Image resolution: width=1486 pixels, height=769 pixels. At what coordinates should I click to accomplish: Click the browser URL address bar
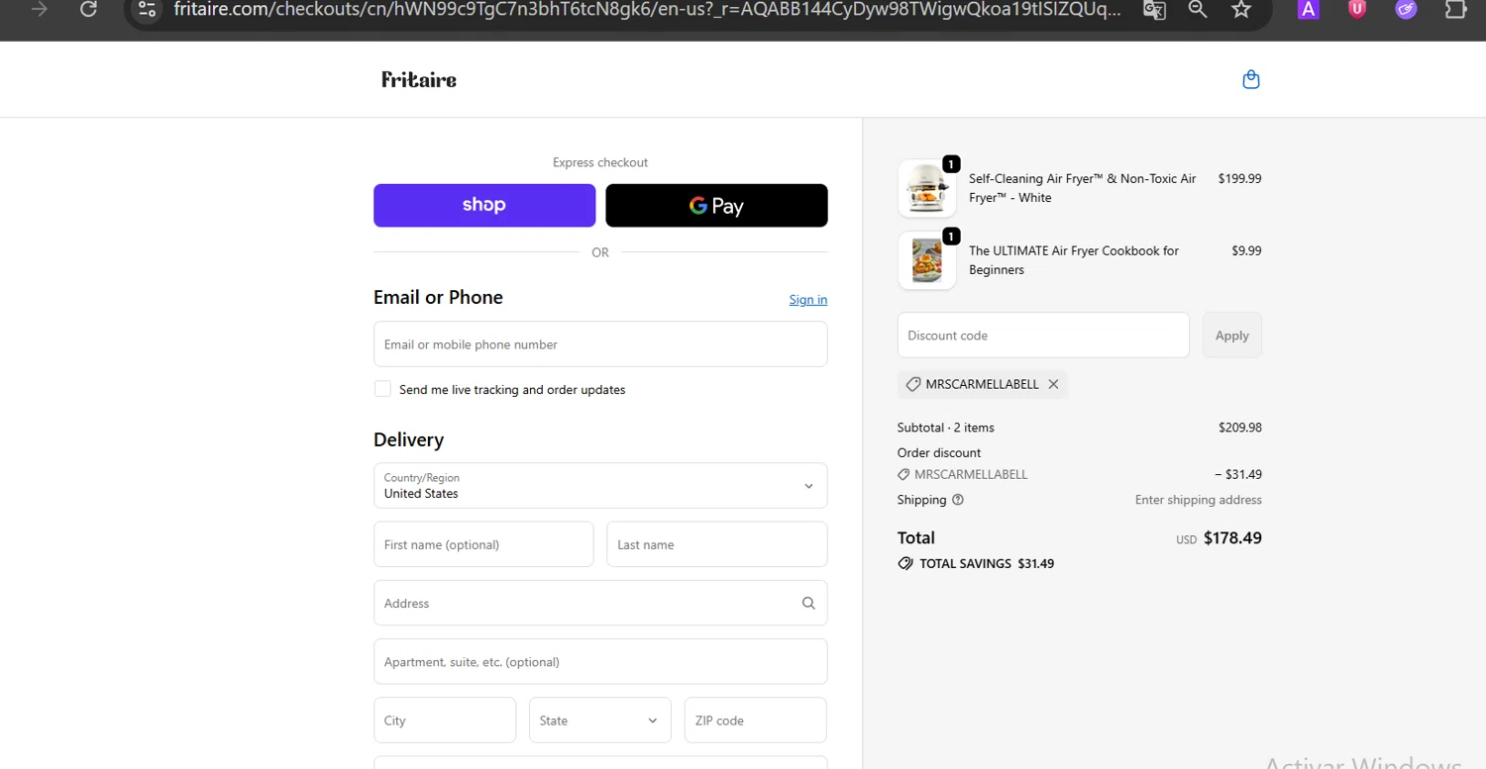tap(647, 9)
